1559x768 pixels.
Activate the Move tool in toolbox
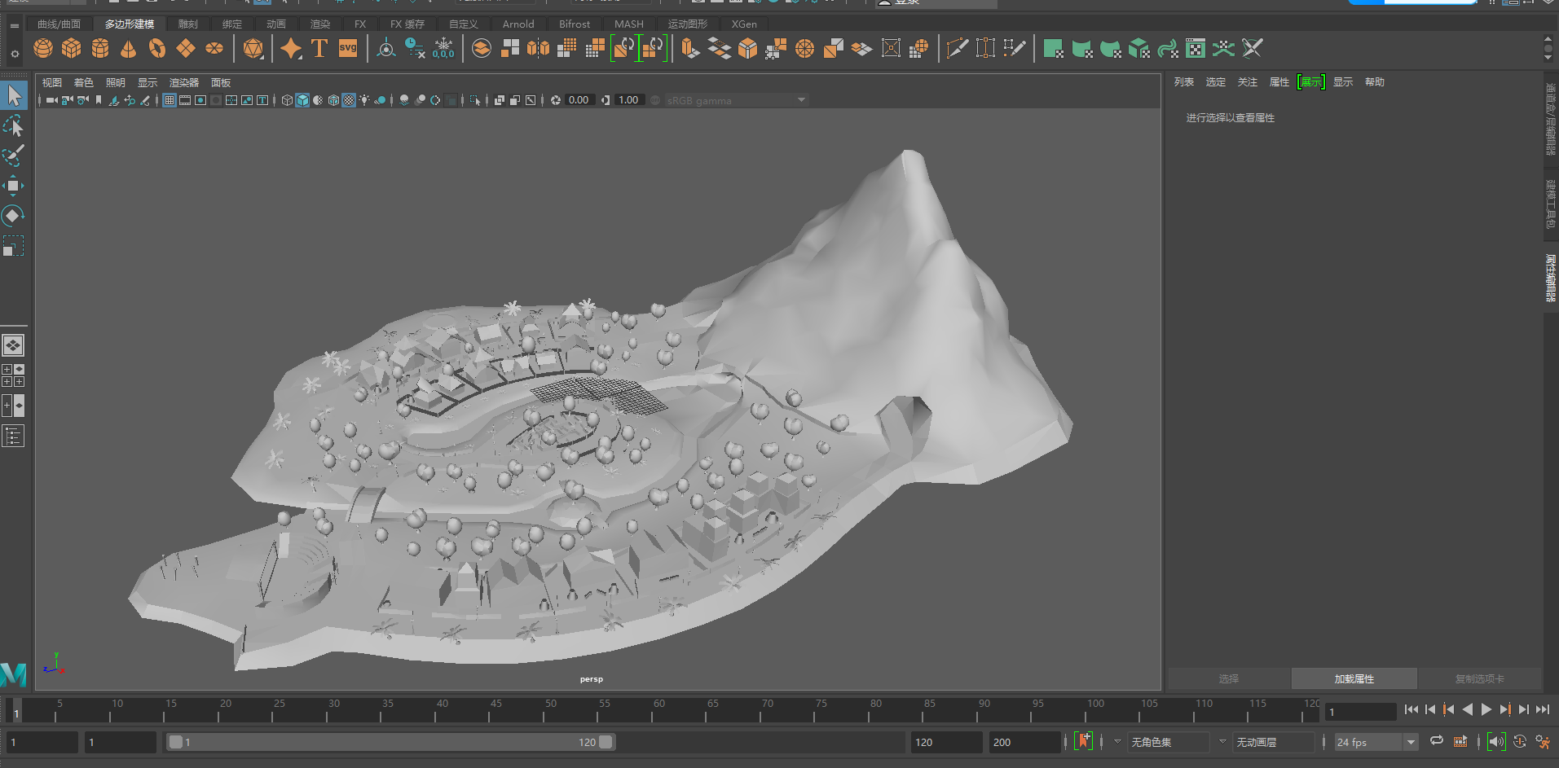point(14,186)
